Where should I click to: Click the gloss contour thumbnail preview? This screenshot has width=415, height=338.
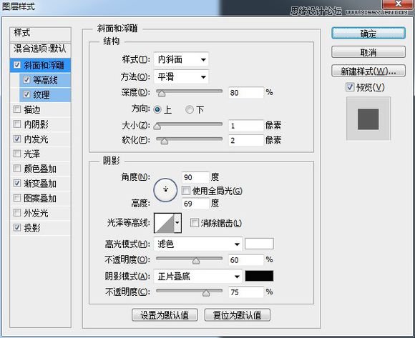(x=164, y=223)
